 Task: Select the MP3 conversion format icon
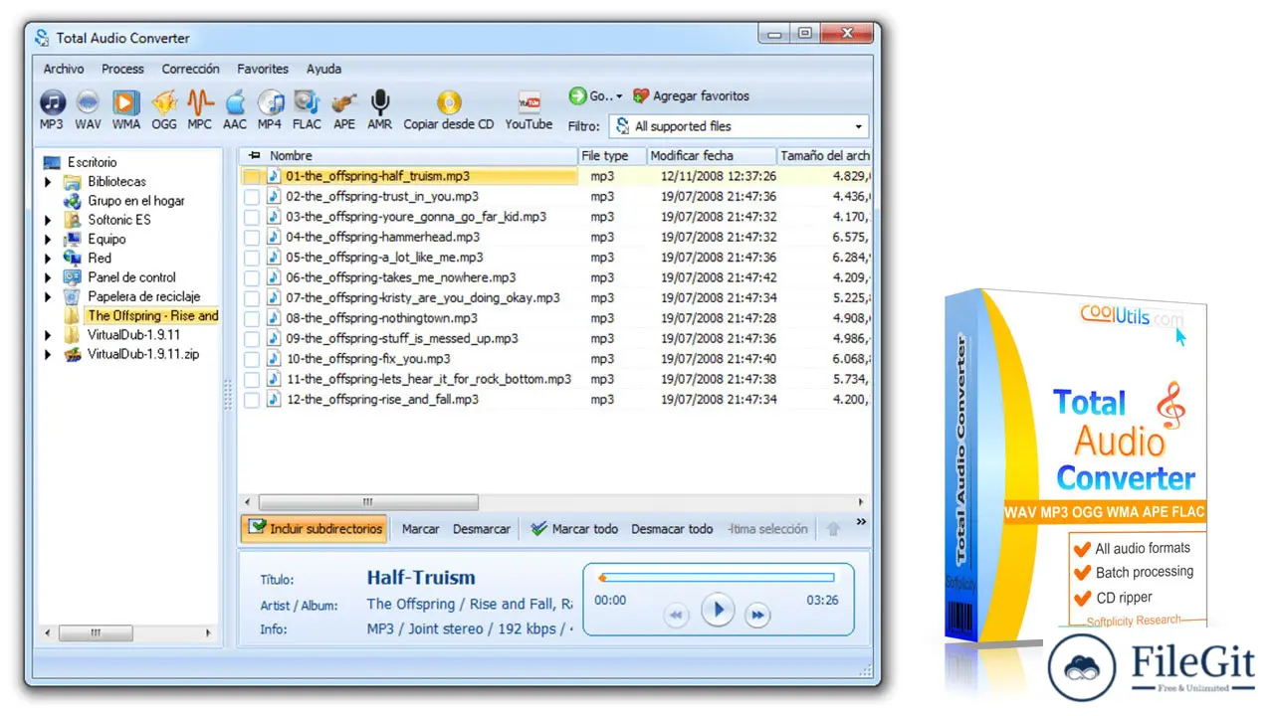(52, 102)
